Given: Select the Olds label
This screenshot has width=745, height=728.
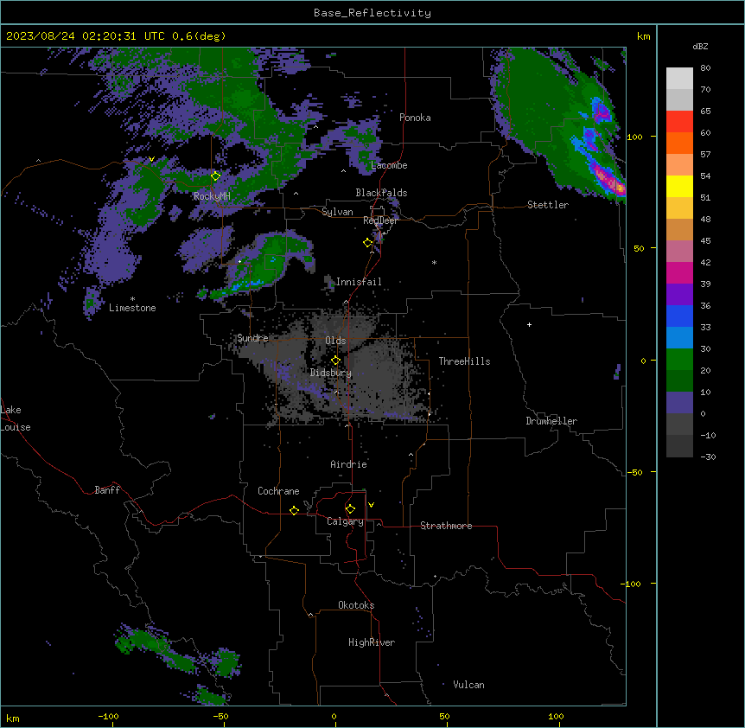Looking at the screenshot, I should (x=335, y=341).
